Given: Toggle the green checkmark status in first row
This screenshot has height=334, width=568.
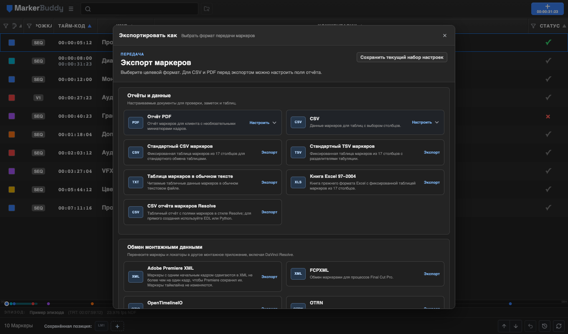Looking at the screenshot, I should point(548,42).
